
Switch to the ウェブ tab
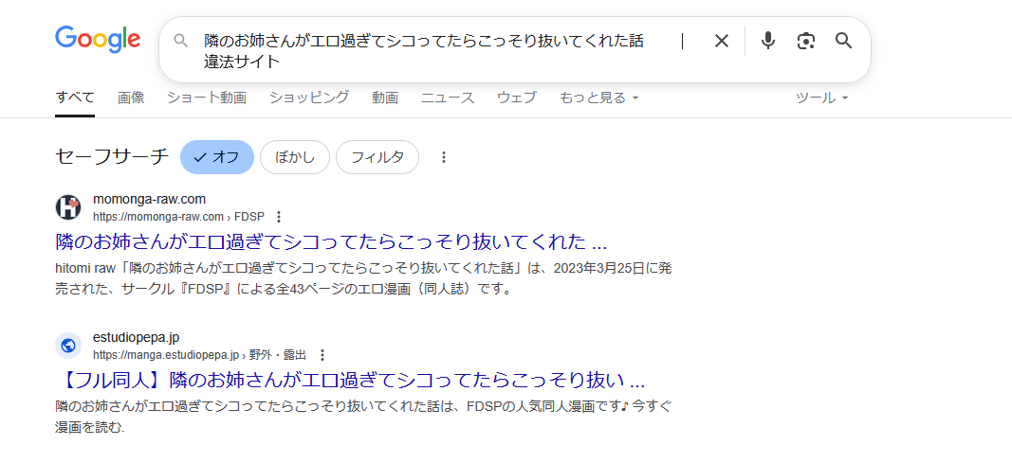[516, 98]
